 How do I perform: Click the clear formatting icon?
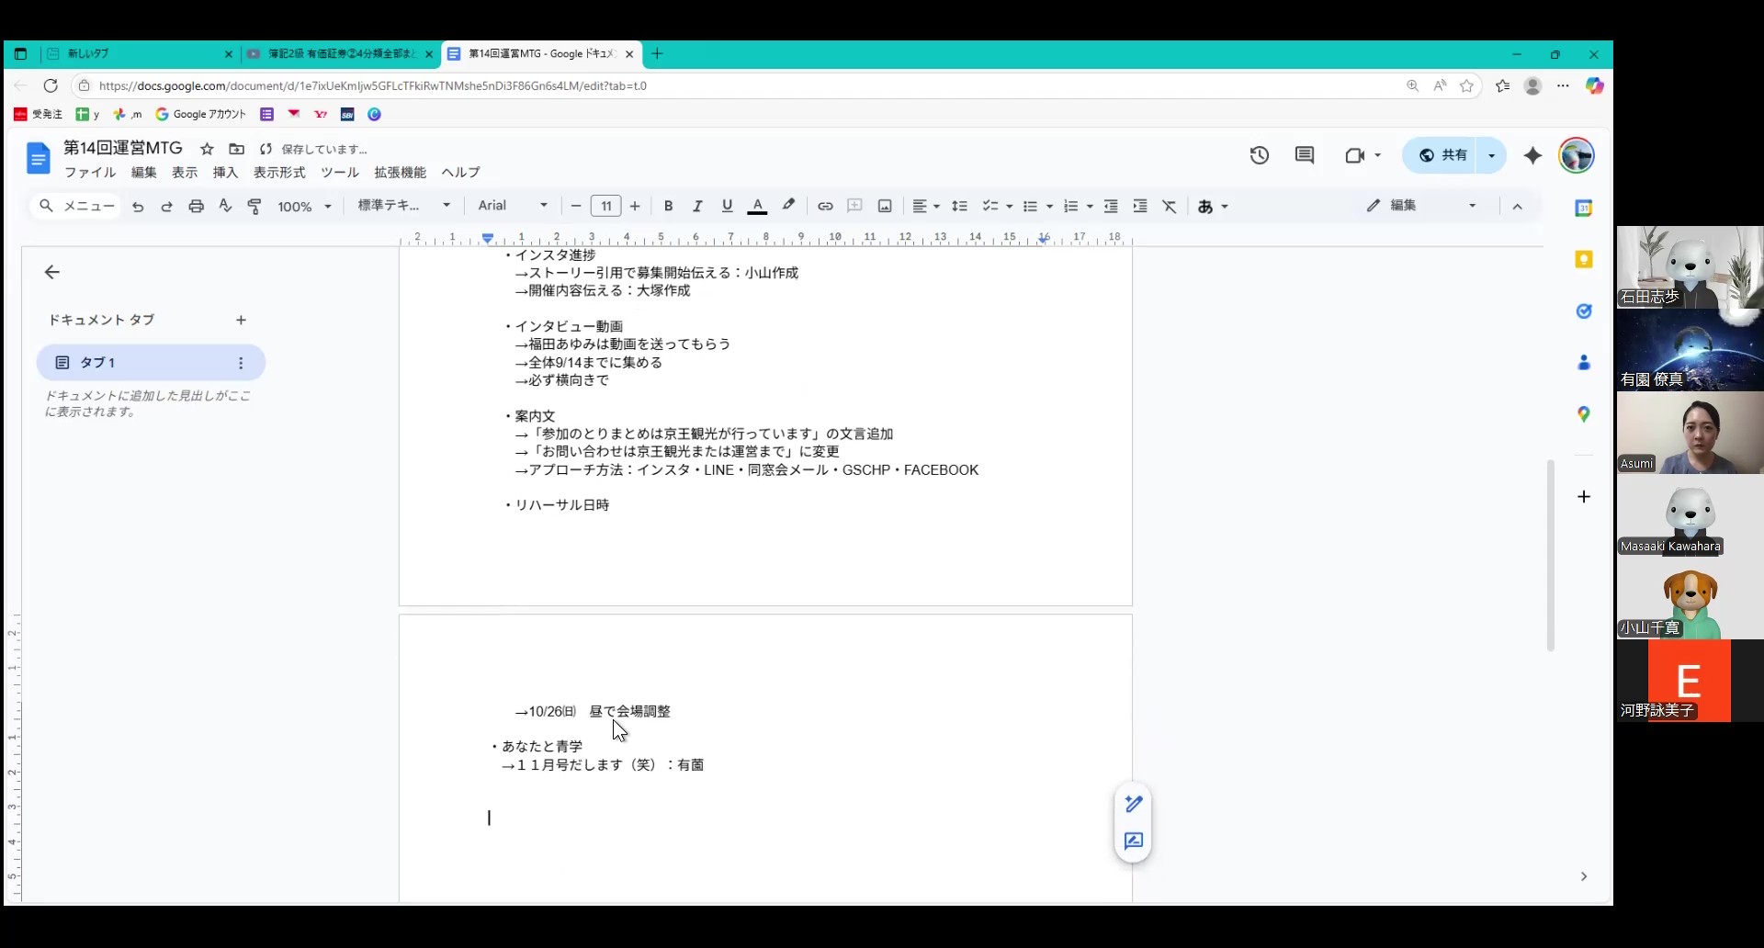1169,207
